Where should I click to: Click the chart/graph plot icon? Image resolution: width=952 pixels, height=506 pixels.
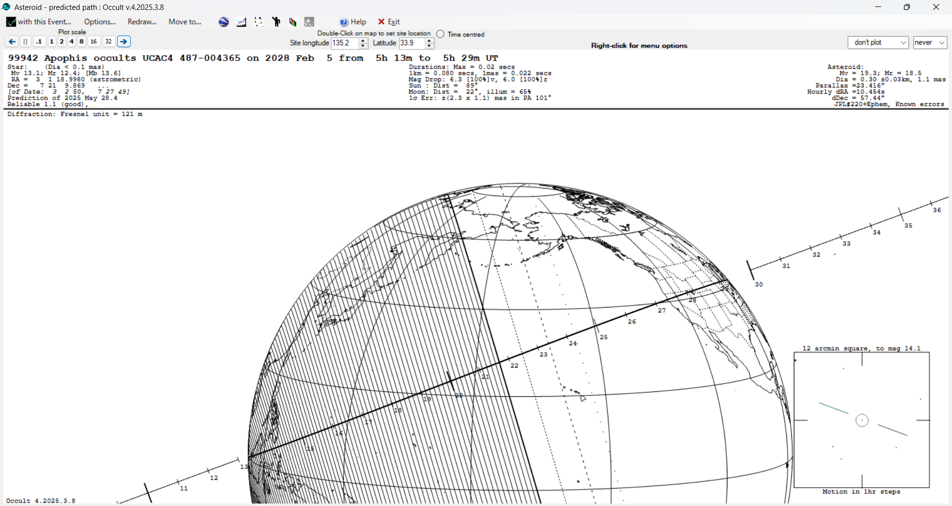click(241, 22)
